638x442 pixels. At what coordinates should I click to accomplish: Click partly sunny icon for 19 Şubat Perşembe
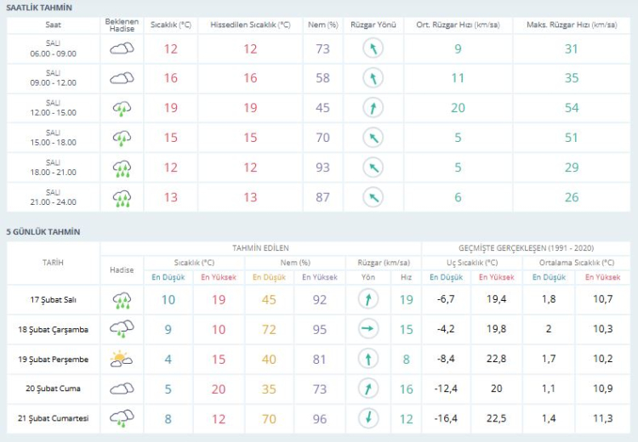(122, 359)
